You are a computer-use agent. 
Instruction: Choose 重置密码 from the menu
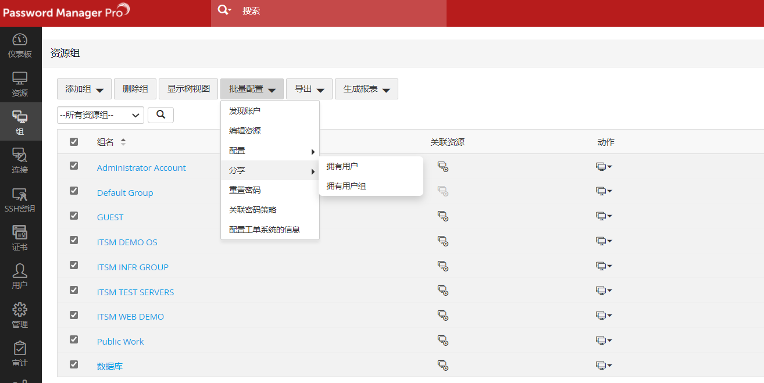[x=270, y=190]
